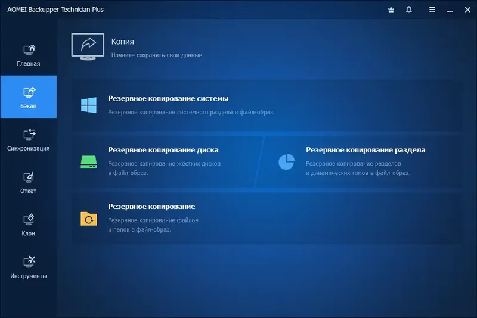The width and height of the screenshot is (477, 318).
Task: Click the Инструменты label in sidebar
Action: click(29, 276)
